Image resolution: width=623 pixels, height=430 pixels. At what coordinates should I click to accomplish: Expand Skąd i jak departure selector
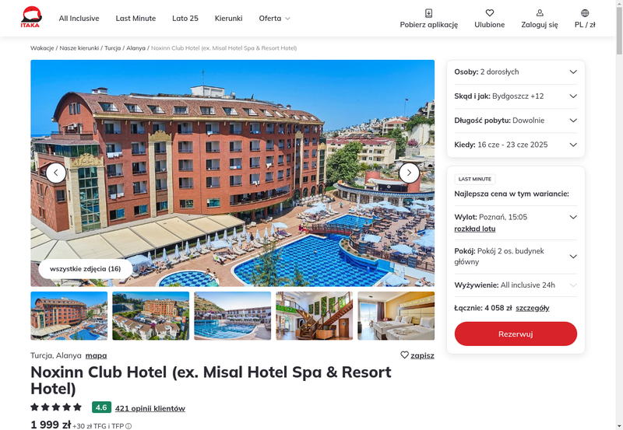click(516, 96)
